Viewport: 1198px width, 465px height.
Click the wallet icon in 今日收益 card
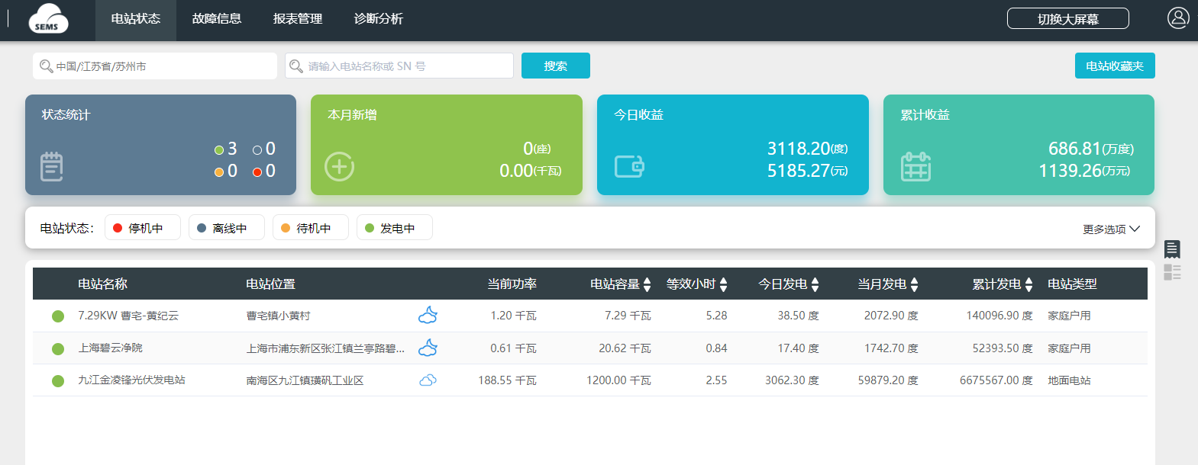click(629, 166)
